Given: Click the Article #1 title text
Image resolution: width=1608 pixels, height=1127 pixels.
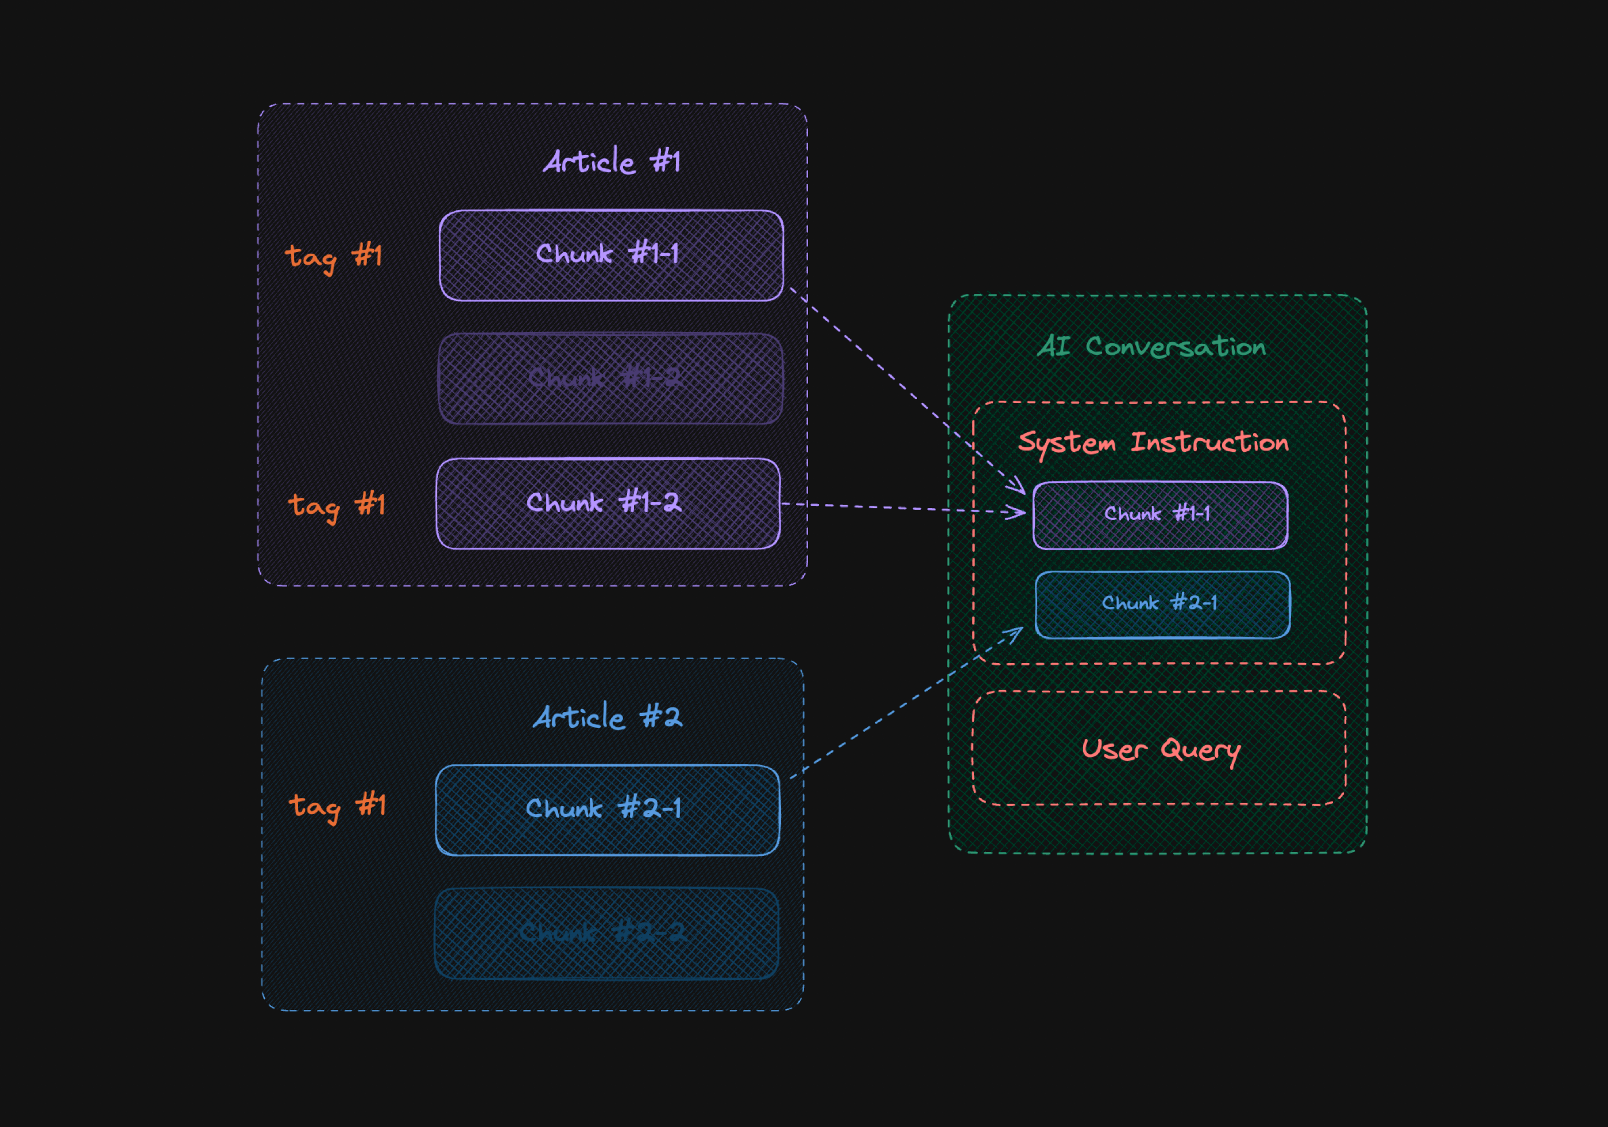Looking at the screenshot, I should [x=612, y=162].
